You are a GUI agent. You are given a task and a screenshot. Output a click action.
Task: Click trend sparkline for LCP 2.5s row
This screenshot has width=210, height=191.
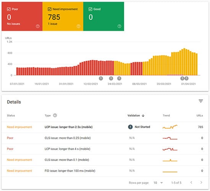[x=170, y=127]
